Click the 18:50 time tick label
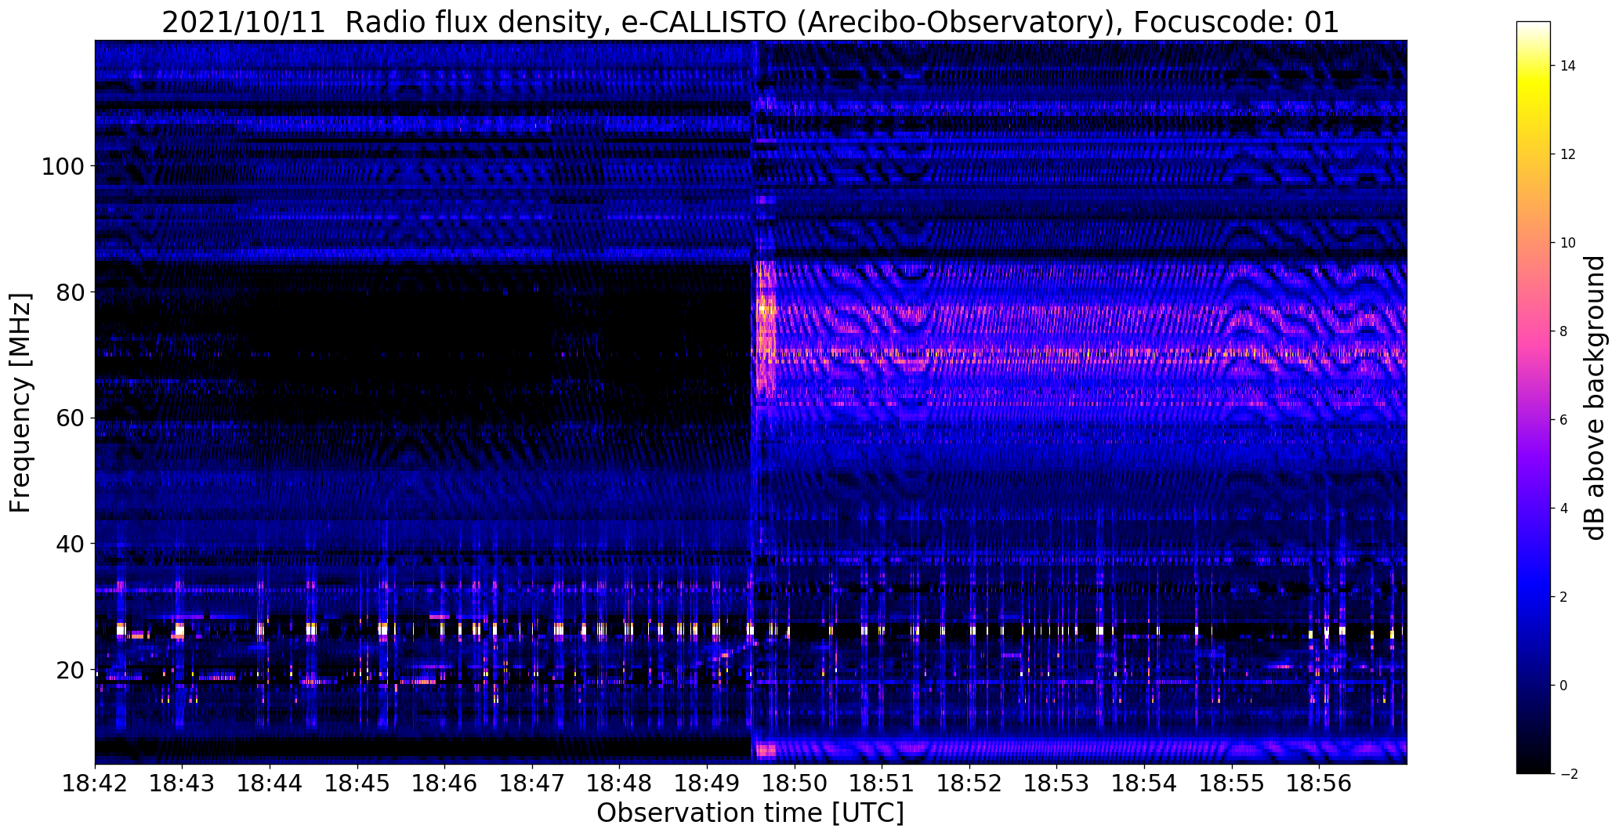 [x=795, y=783]
